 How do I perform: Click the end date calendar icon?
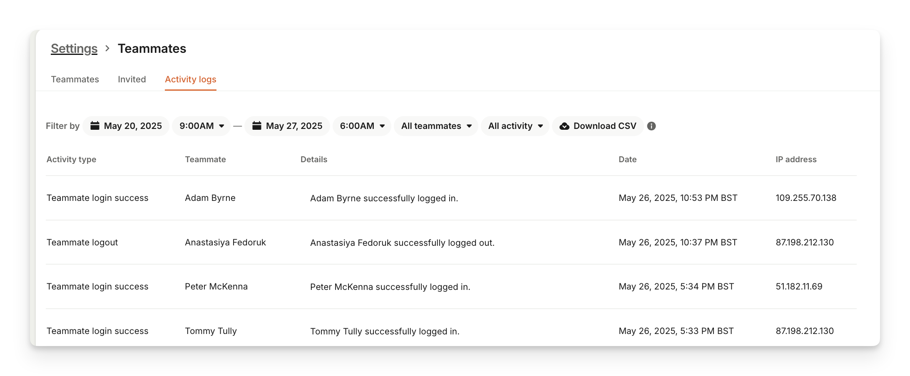pyautogui.click(x=257, y=126)
